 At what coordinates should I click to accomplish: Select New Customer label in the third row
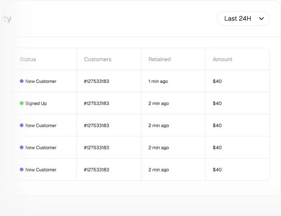[x=41, y=126]
